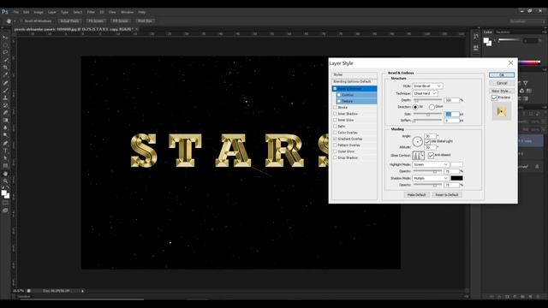Click Reset to Default button
The image size is (548, 308).
pos(447,195)
